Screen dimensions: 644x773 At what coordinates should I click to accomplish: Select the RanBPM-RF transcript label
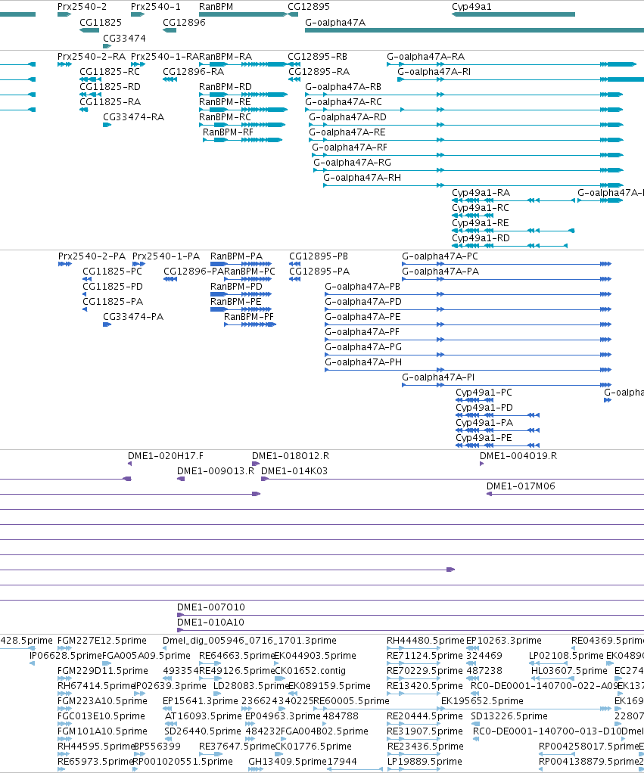pyautogui.click(x=228, y=132)
